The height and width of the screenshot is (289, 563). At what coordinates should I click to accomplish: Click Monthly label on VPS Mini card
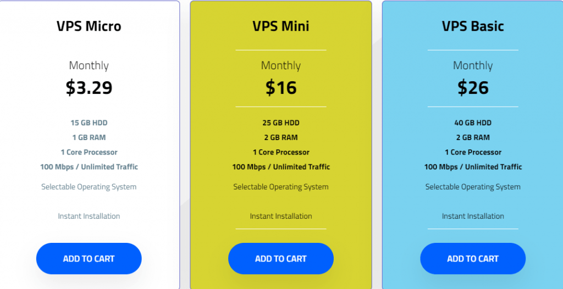(281, 65)
